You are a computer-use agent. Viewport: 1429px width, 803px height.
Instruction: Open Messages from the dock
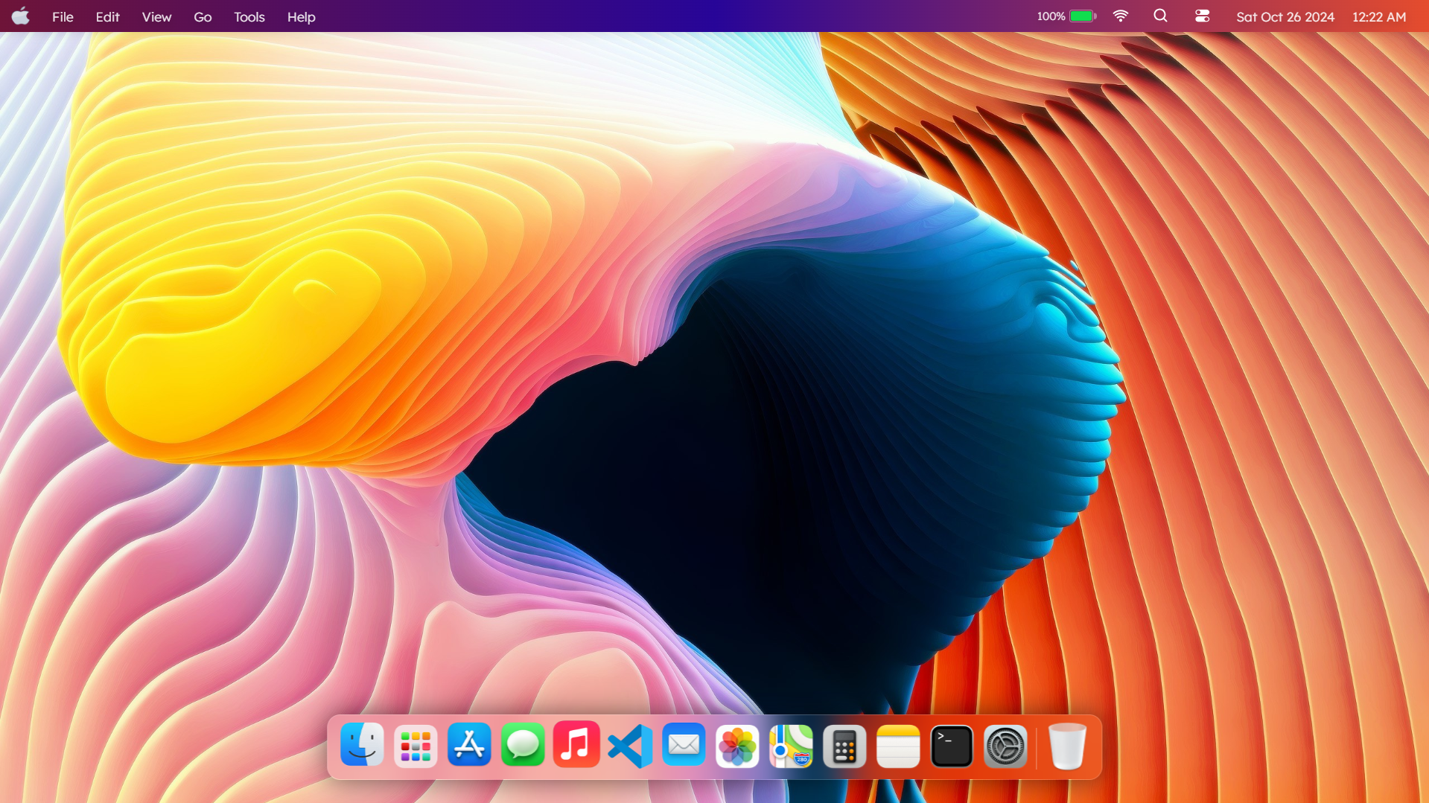(x=523, y=745)
